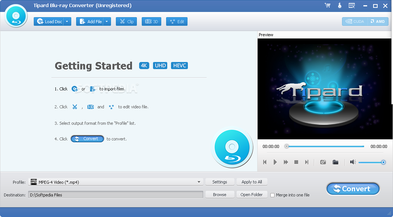The height and width of the screenshot is (217, 393).
Task: Click the elapsed time 00:00:00 on left
Action: [271, 146]
